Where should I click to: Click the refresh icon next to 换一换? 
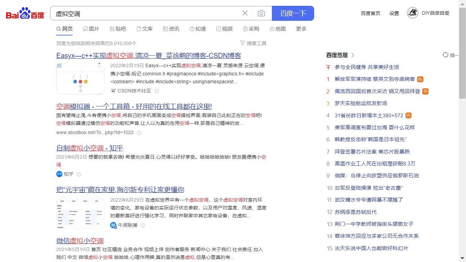pyautogui.click(x=446, y=55)
